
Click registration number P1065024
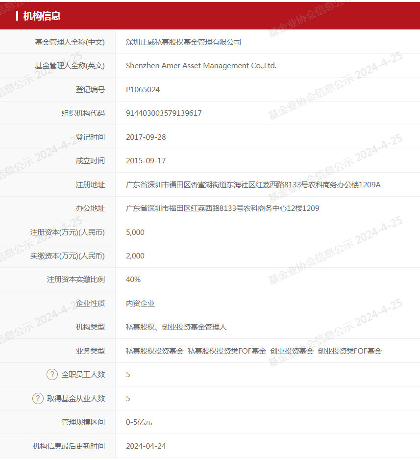[x=143, y=90]
